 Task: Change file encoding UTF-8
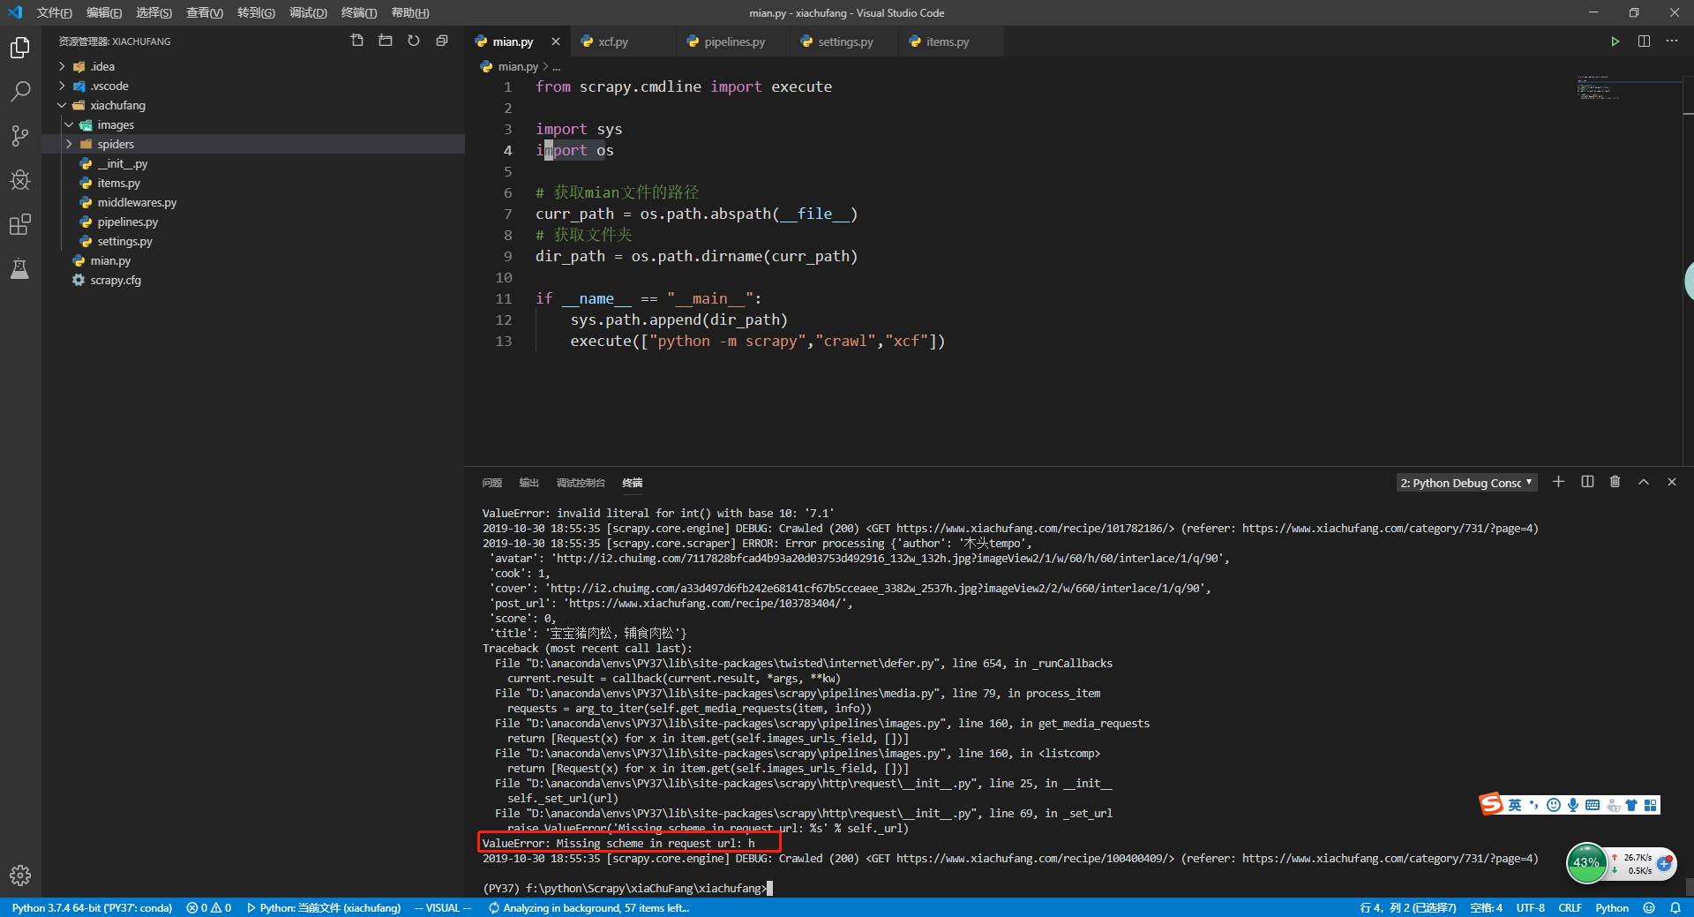(x=1531, y=907)
